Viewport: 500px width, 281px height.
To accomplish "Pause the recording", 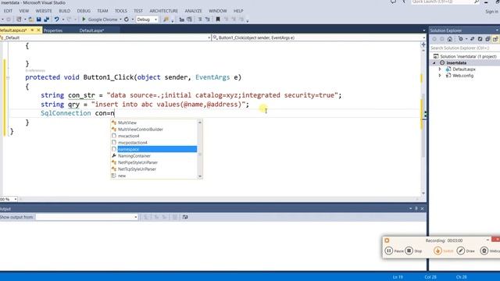I will 389,251.
